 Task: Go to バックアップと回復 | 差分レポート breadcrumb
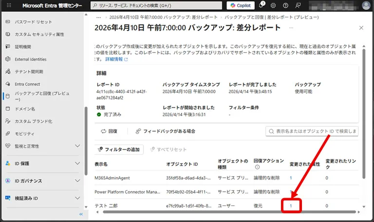pos(271,17)
